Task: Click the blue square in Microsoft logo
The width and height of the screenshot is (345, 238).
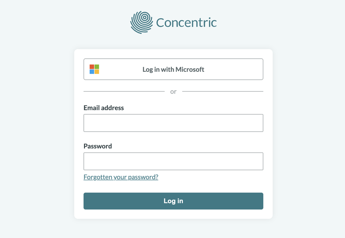Action: point(92,72)
